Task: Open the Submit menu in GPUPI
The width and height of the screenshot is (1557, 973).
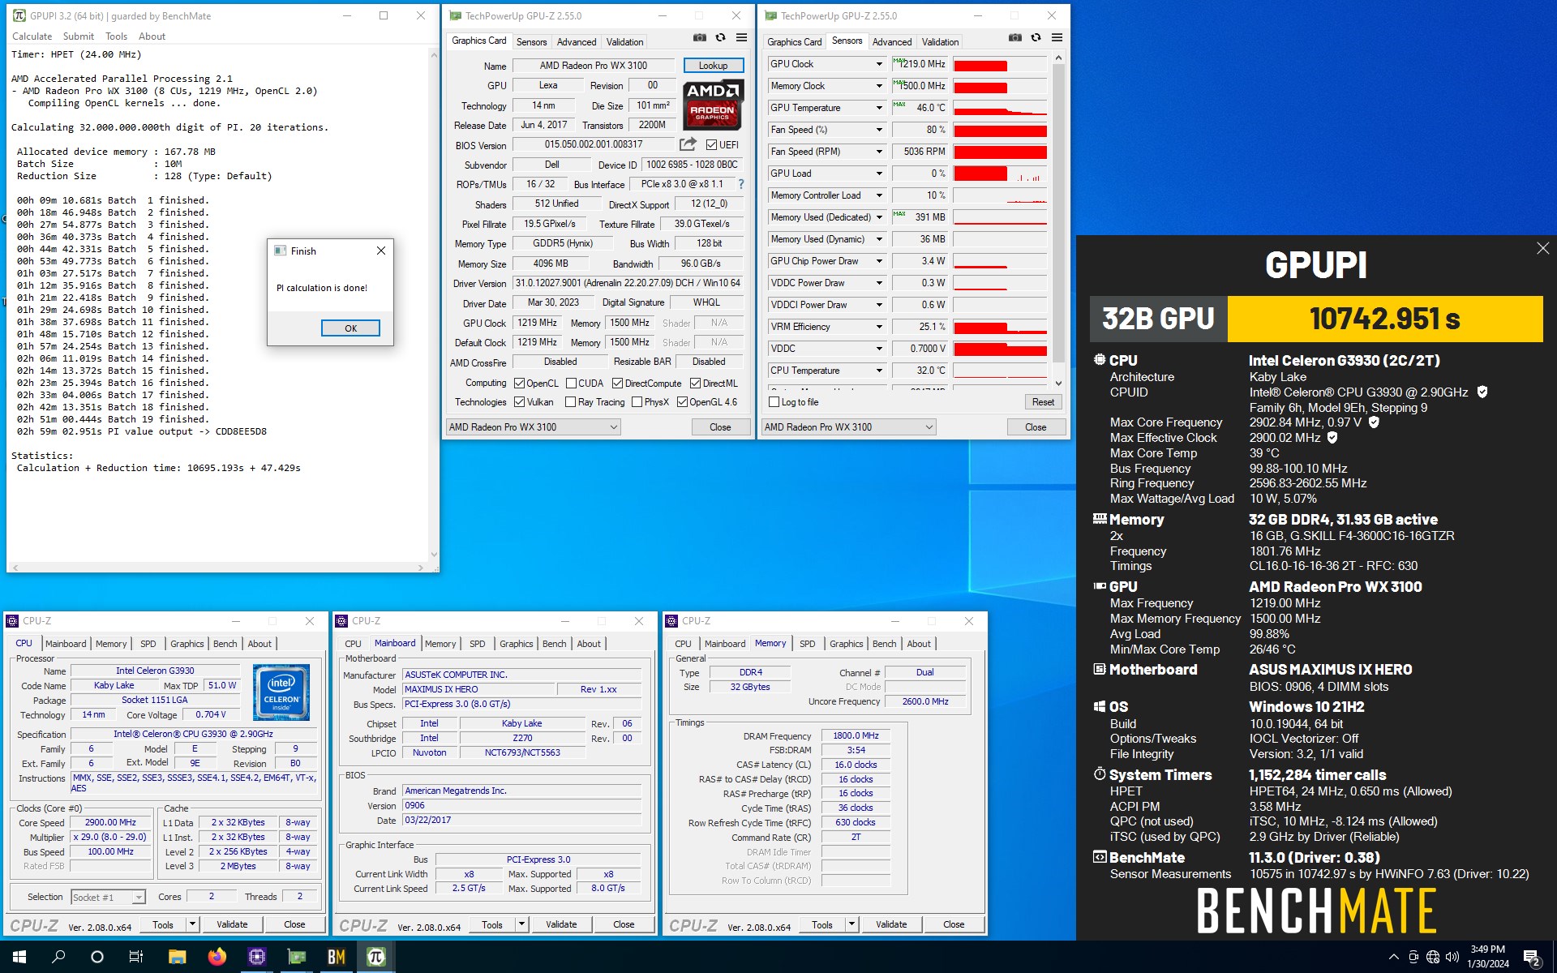Action: [x=79, y=36]
